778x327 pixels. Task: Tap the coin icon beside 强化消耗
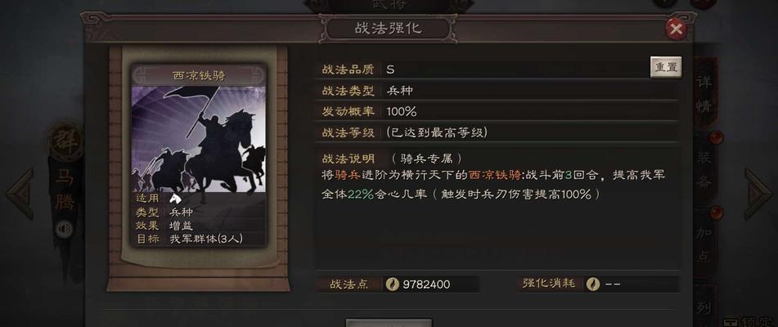pyautogui.click(x=593, y=284)
